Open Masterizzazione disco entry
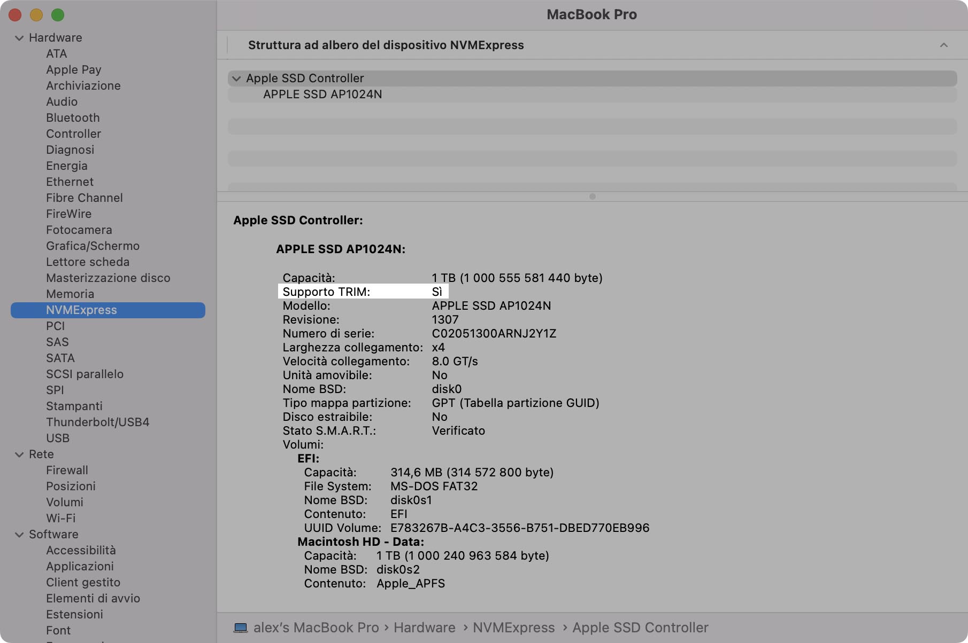 108,278
